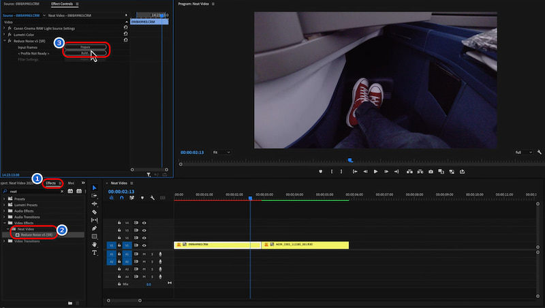This screenshot has width=545, height=308.
Task: Toggle Reduce Noise v5 fx on/off
Action: pos(10,41)
